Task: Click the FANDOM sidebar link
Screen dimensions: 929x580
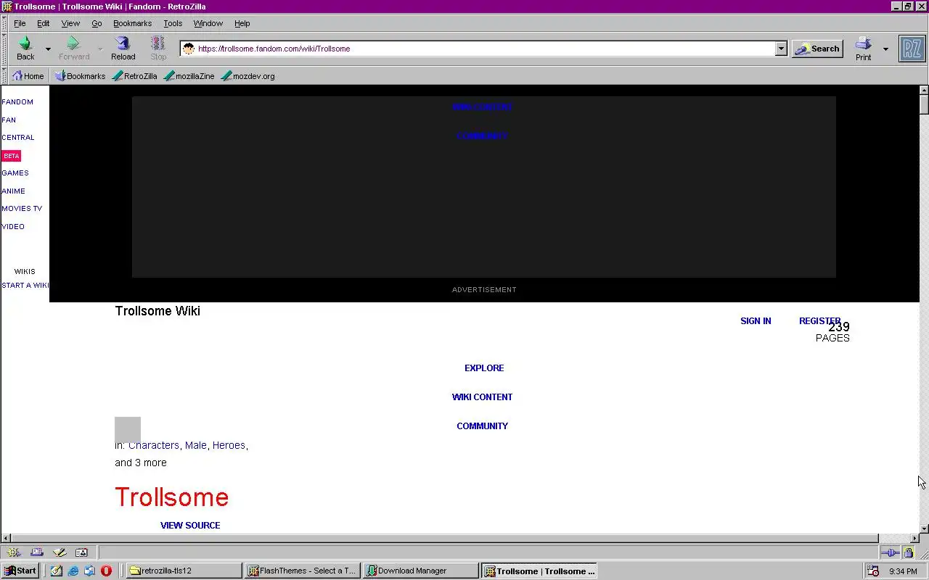Action: (17, 102)
